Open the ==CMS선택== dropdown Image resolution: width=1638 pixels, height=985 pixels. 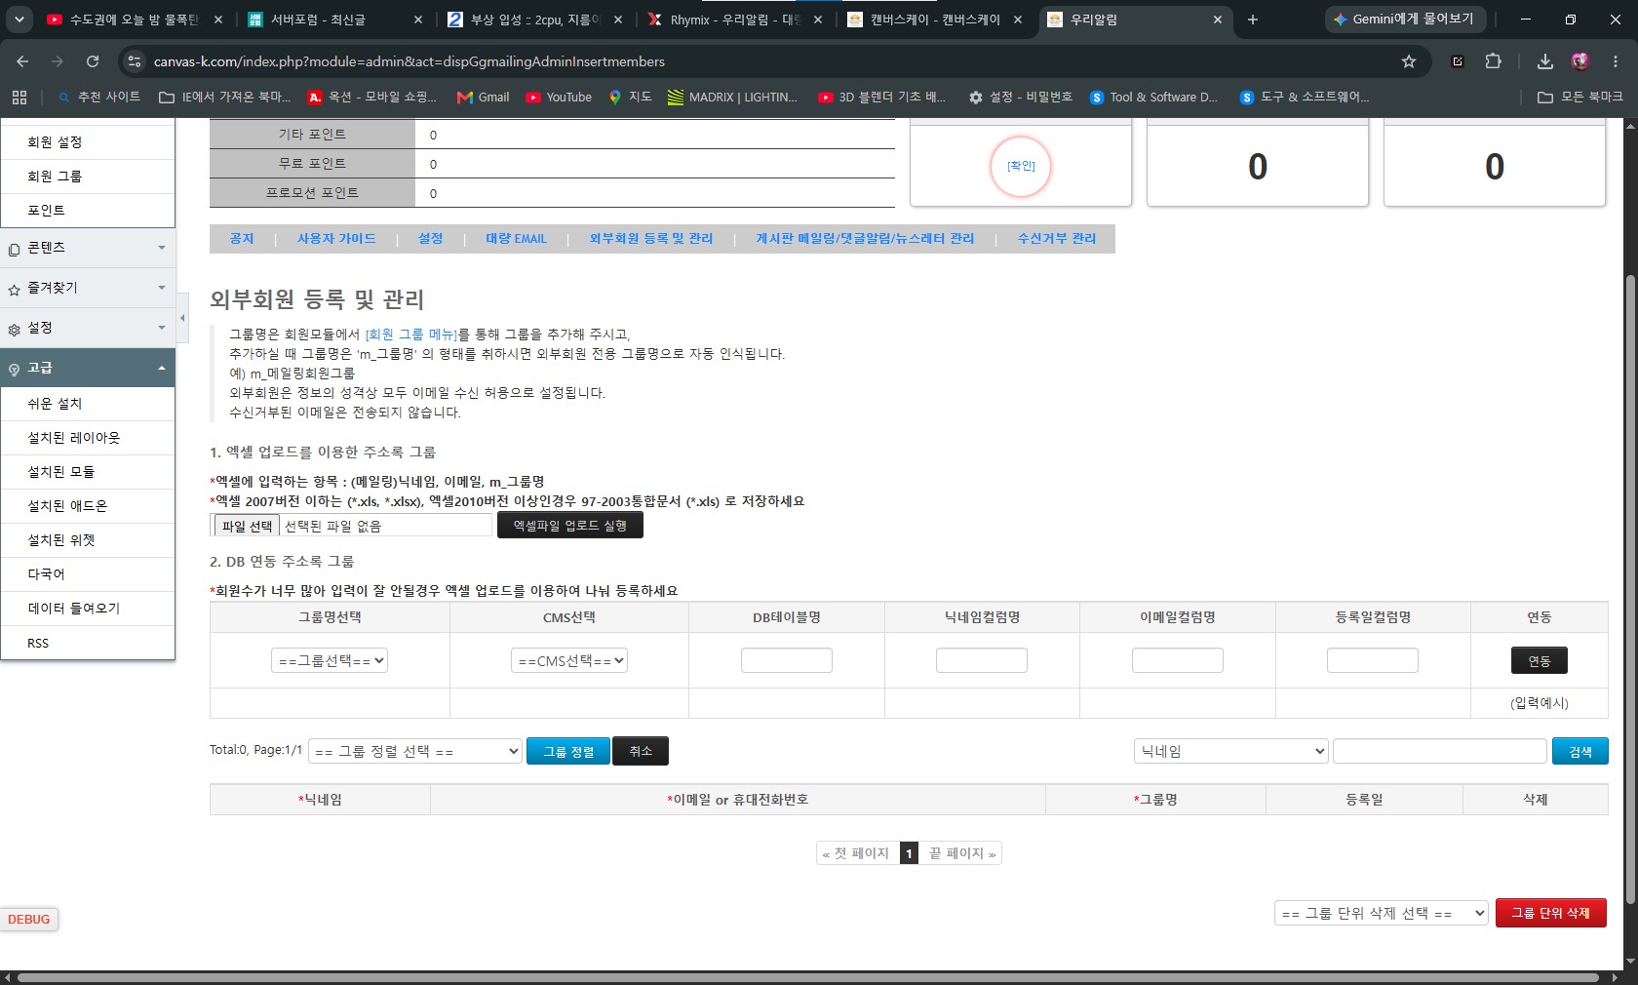[569, 660]
